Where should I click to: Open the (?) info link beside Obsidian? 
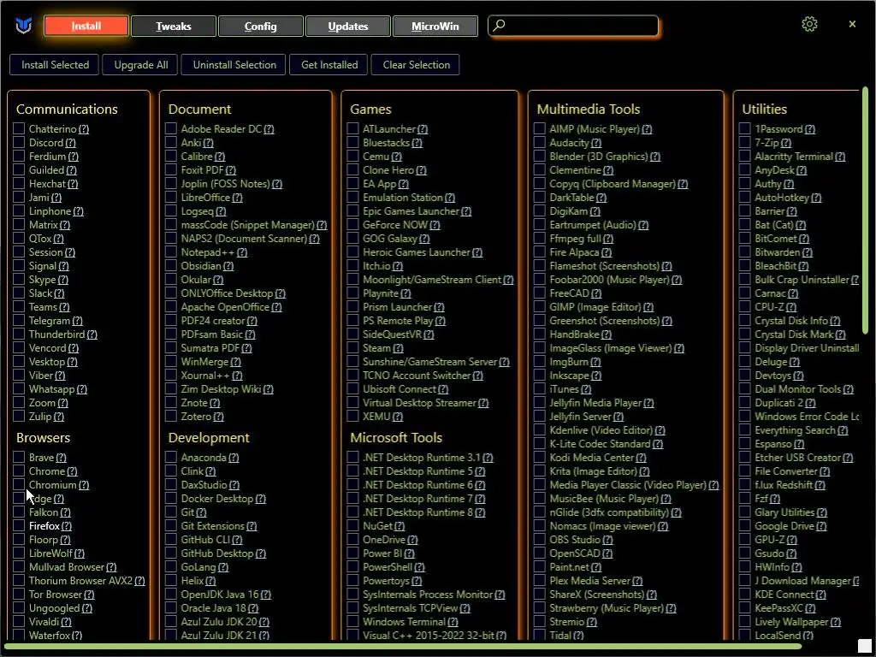(228, 266)
